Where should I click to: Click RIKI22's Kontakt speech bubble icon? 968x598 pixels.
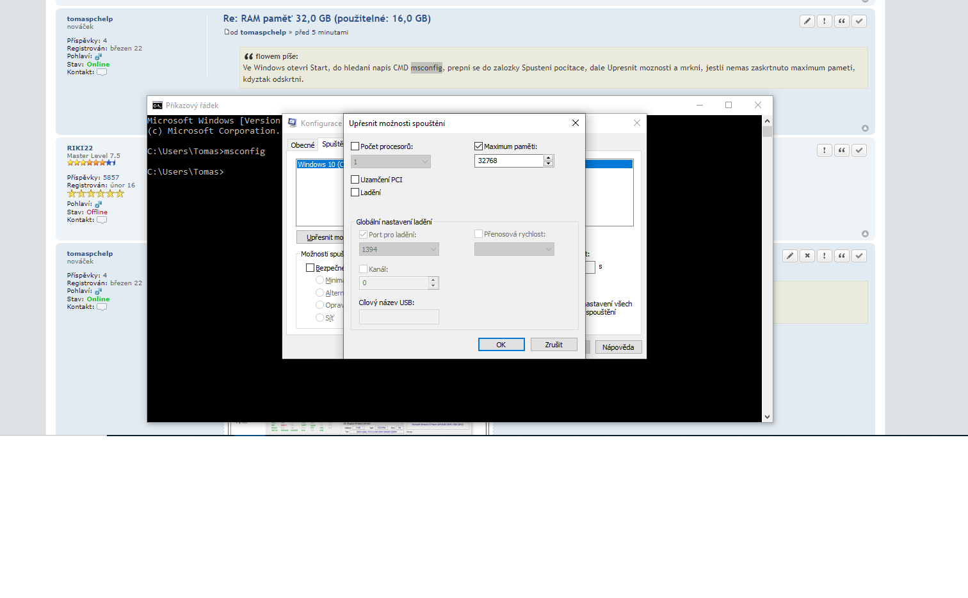[x=102, y=220]
